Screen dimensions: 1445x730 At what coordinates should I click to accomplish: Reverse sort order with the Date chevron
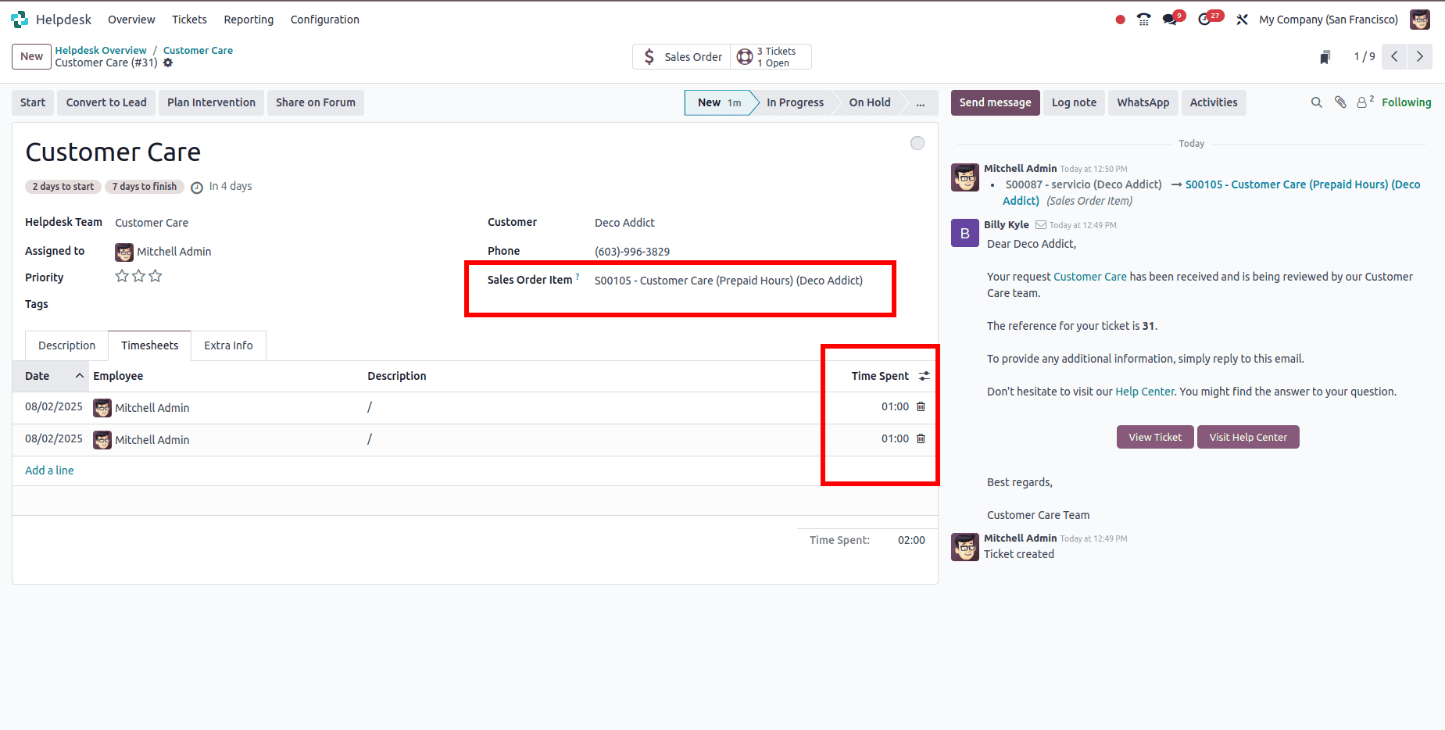click(79, 375)
